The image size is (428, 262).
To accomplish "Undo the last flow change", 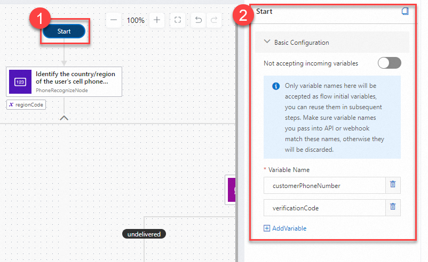I will click(199, 20).
